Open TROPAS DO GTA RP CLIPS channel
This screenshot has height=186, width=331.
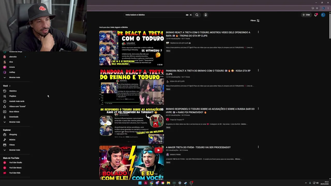(179, 43)
